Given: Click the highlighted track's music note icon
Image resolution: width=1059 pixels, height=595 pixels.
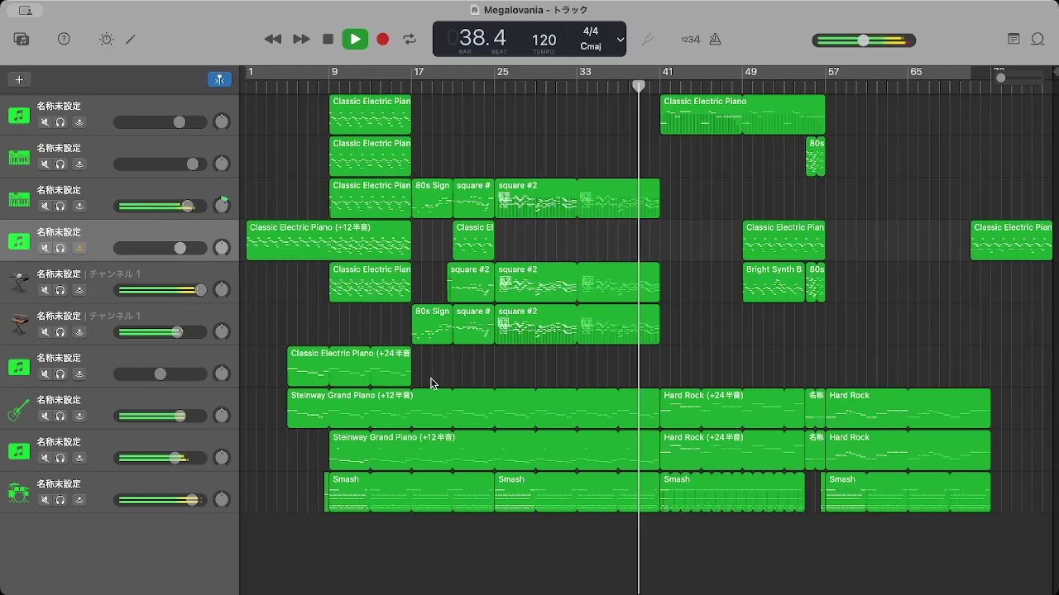Looking at the screenshot, I should pyautogui.click(x=18, y=241).
